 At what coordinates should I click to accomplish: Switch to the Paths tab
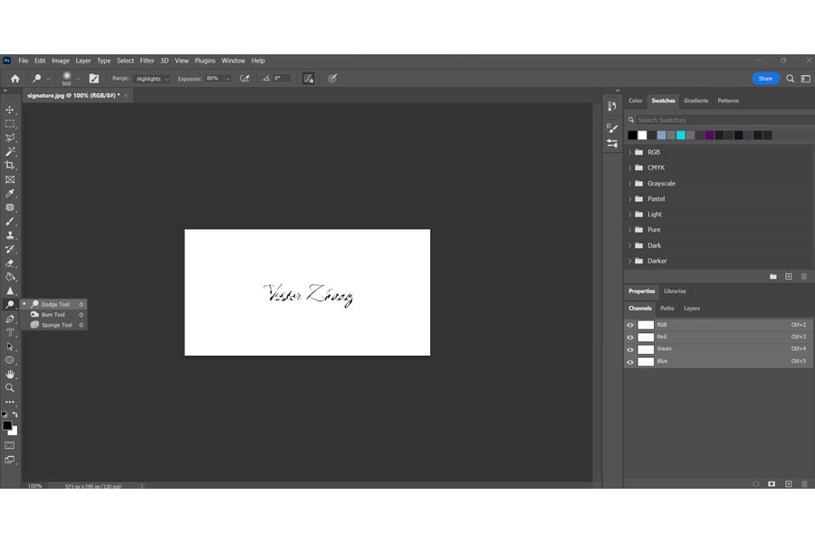pyautogui.click(x=666, y=308)
